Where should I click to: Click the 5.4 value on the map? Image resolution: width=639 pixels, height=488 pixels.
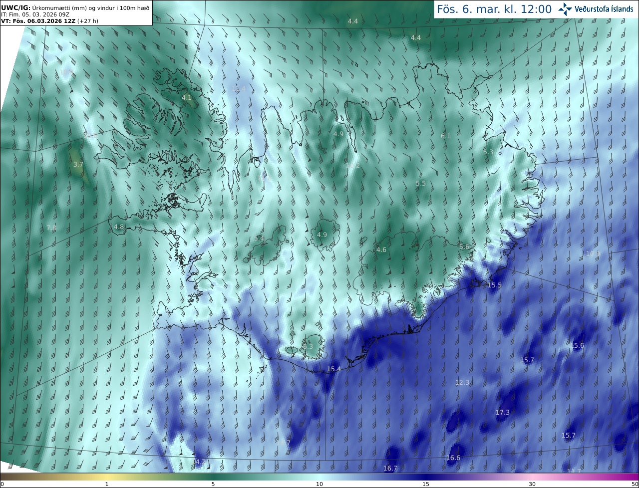[259, 239]
